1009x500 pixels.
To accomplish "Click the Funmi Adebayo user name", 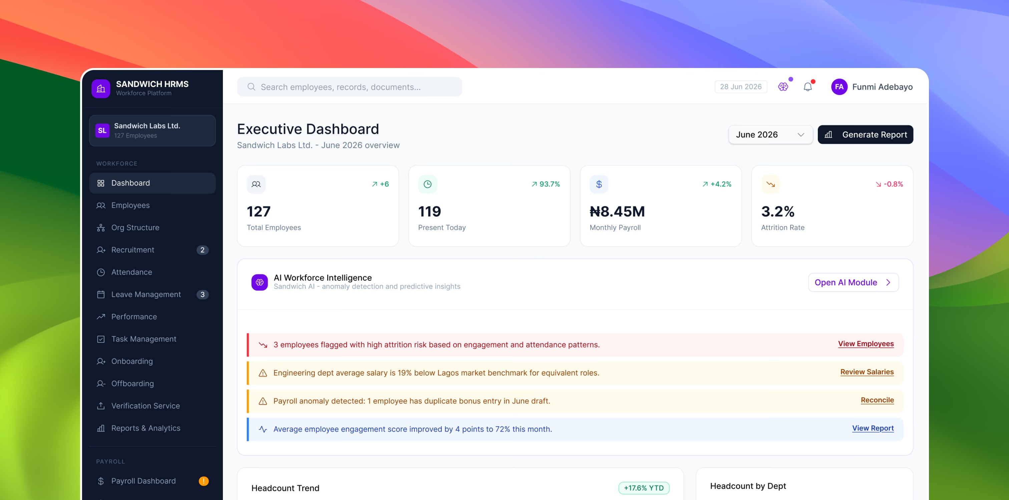I will [x=882, y=87].
